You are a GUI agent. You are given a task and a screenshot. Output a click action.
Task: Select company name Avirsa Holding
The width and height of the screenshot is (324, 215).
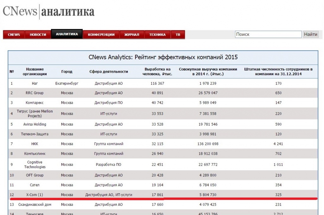point(34,124)
